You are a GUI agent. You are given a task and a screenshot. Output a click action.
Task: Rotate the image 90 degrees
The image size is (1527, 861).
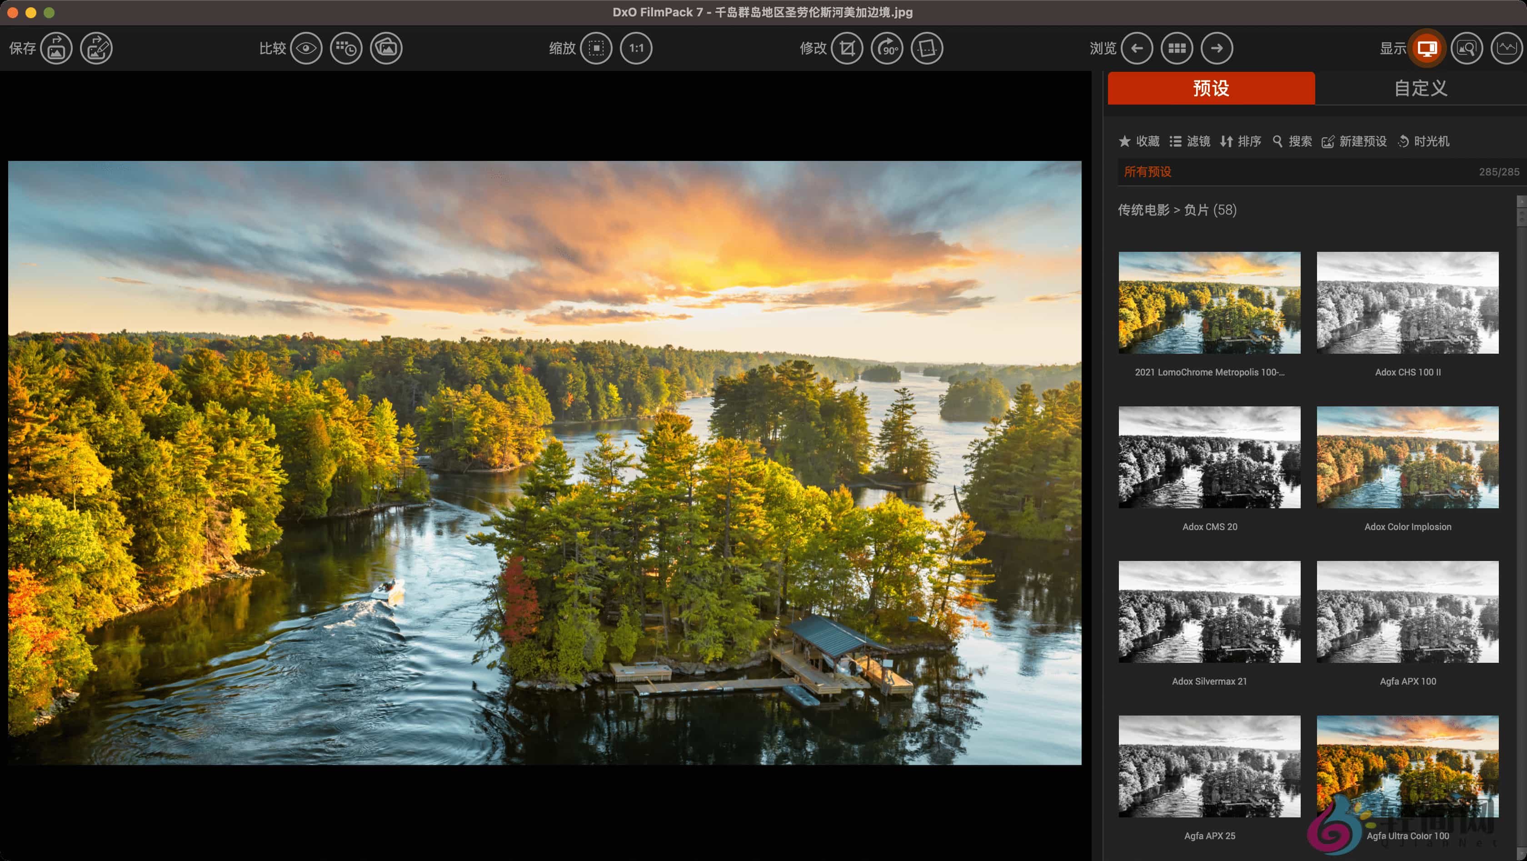coord(887,48)
